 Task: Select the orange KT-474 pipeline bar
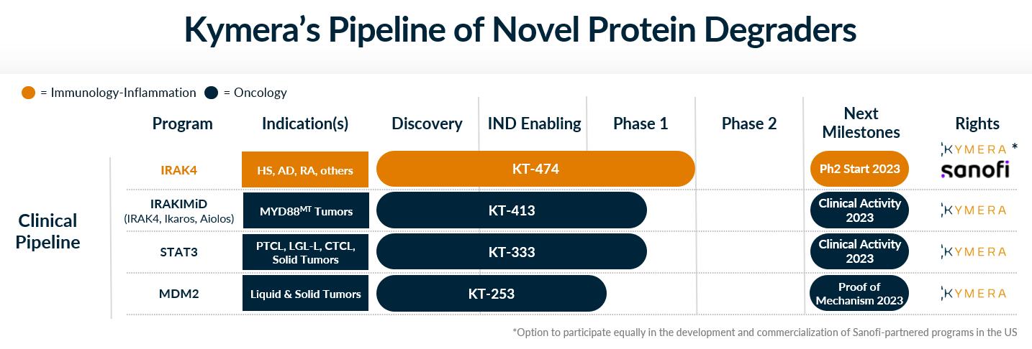click(535, 169)
